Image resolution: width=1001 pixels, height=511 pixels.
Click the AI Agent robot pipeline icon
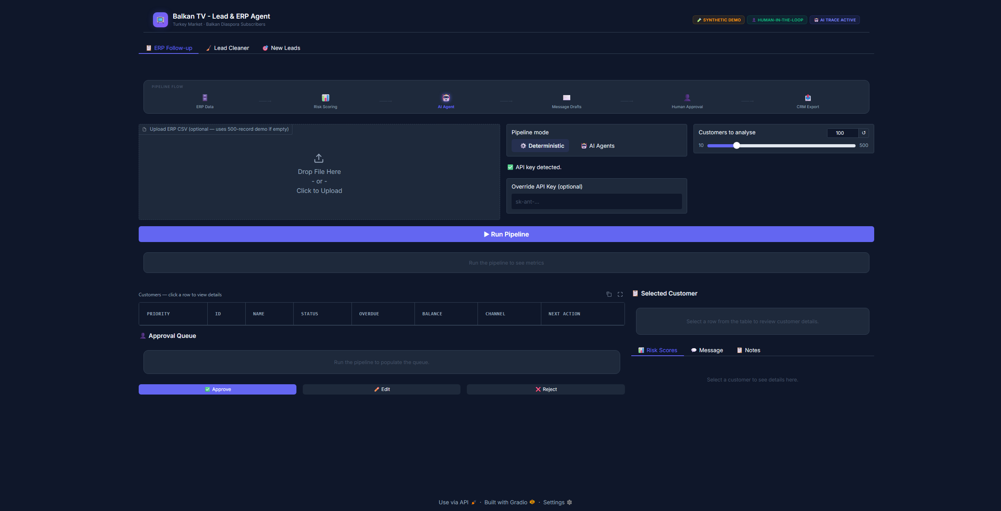(x=446, y=97)
